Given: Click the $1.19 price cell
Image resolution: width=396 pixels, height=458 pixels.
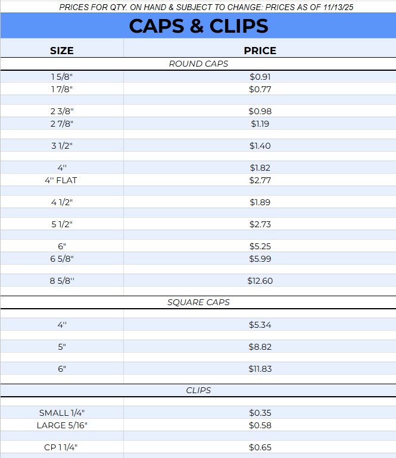Looking at the screenshot, I should point(260,124).
